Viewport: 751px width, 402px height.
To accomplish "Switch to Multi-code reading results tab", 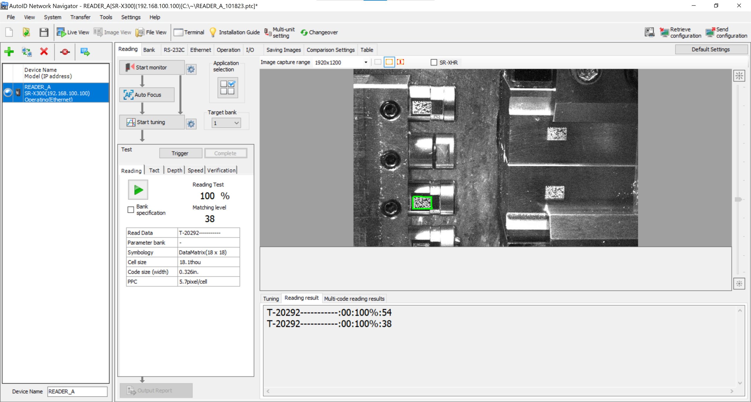I will pyautogui.click(x=354, y=299).
